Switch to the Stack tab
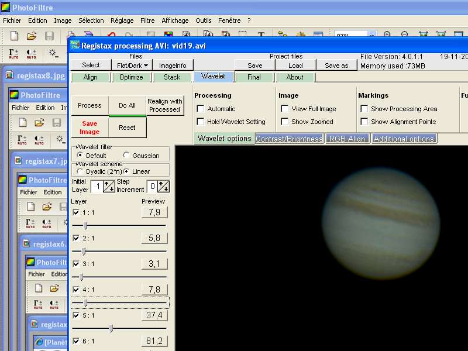This screenshot has height=351, width=468. coord(172,77)
